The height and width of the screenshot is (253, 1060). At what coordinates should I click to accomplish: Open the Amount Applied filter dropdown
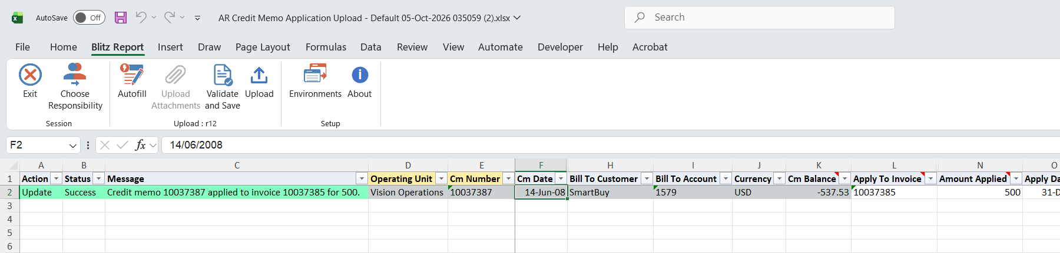1016,178
